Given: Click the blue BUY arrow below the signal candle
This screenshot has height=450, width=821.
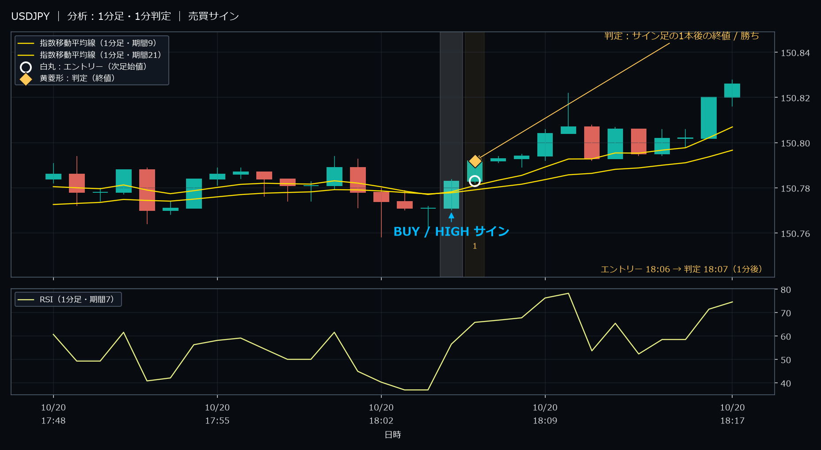Looking at the screenshot, I should click(451, 217).
